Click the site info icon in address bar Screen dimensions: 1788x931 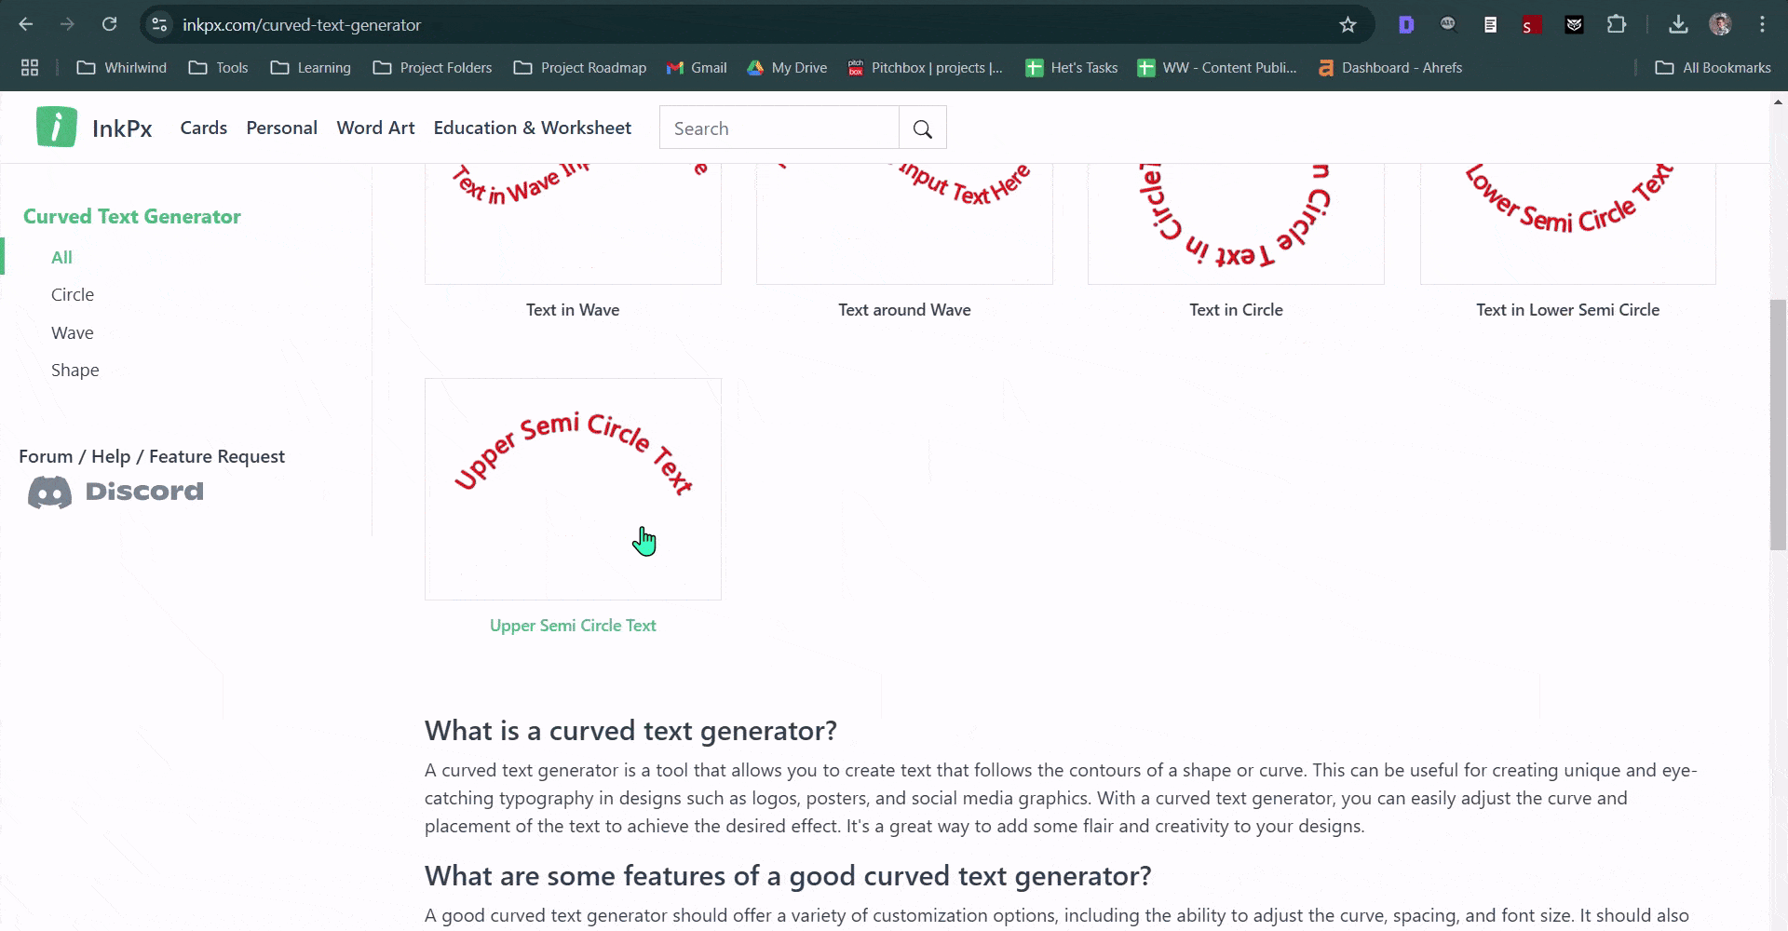(158, 24)
